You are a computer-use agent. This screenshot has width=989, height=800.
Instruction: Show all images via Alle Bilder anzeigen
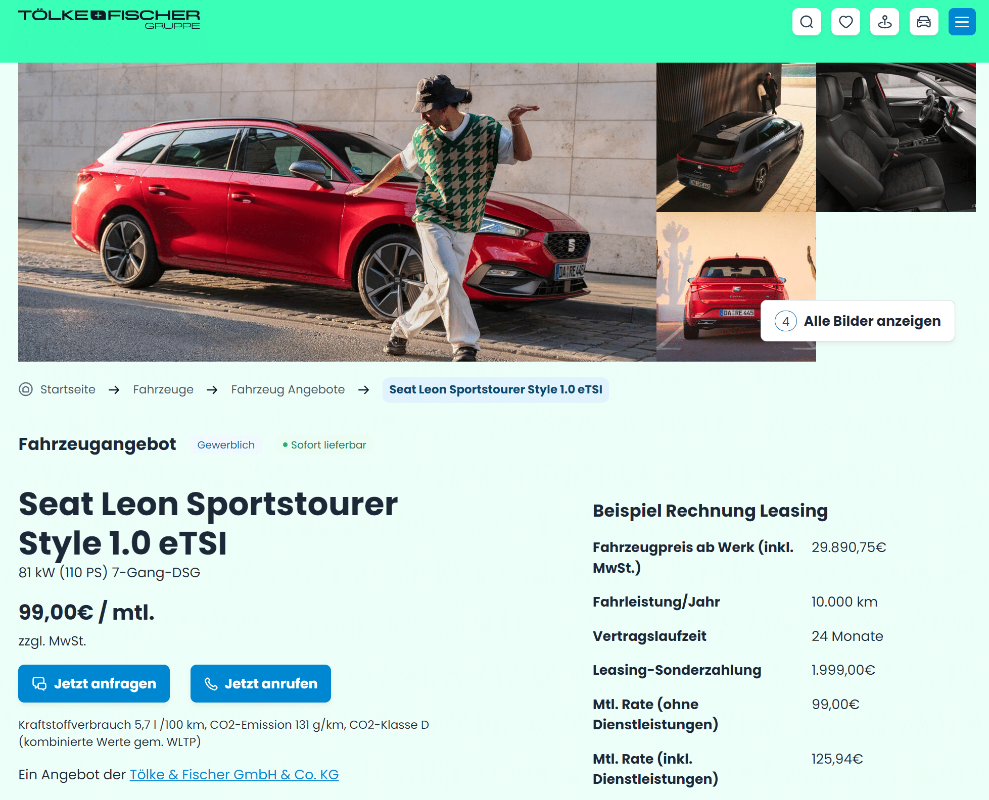(x=858, y=321)
